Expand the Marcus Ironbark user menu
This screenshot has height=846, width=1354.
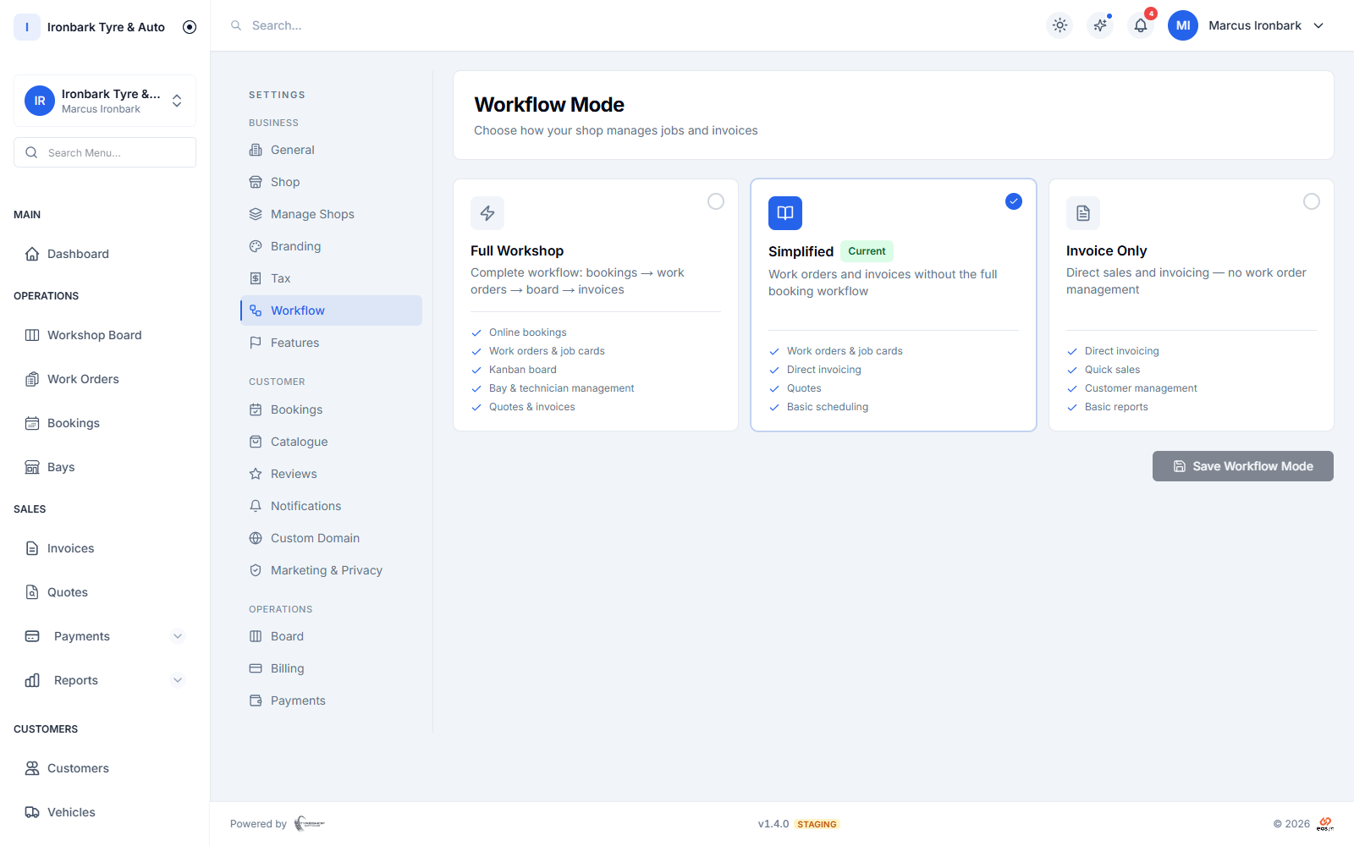pyautogui.click(x=1318, y=25)
